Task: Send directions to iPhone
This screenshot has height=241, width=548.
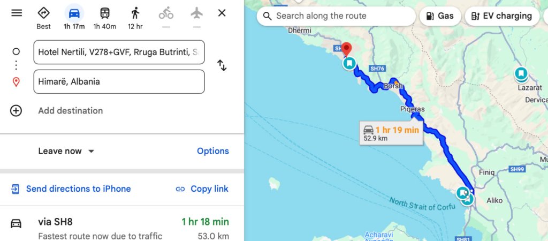Action: pyautogui.click(x=71, y=189)
